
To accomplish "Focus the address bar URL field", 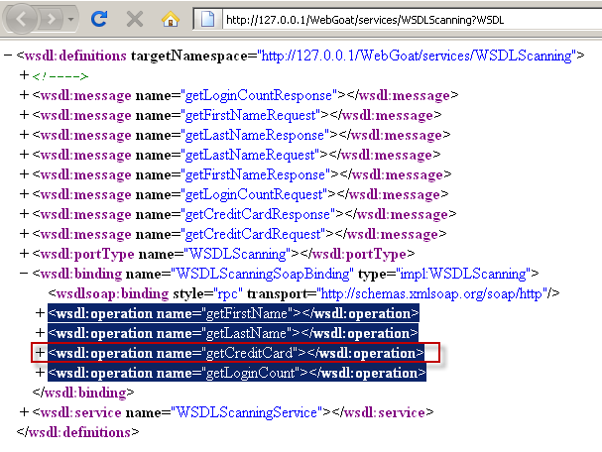I will (x=397, y=19).
